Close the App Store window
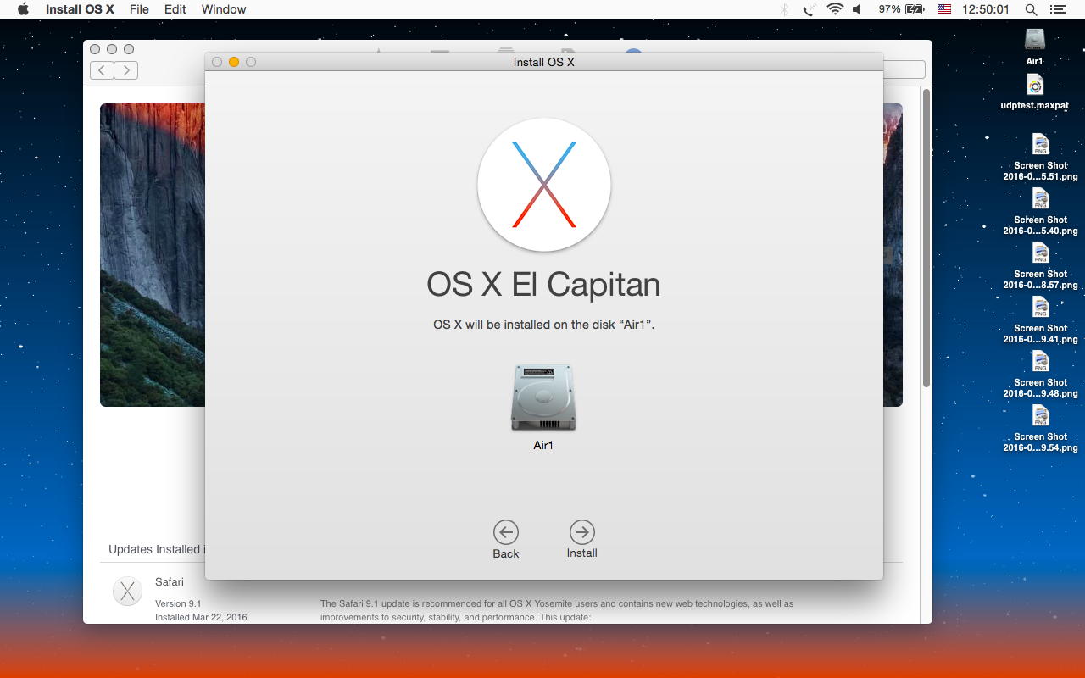The image size is (1085, 678). coord(95,49)
